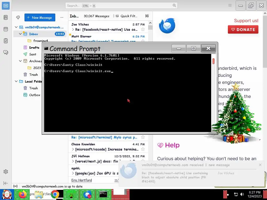Click the Help heading heart icon

tap(160, 145)
